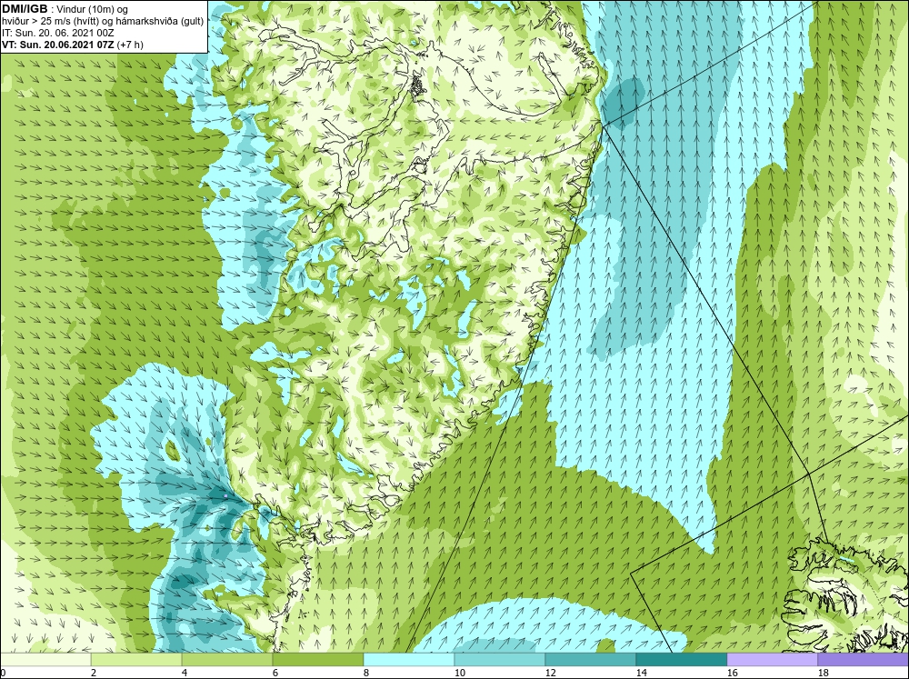This screenshot has width=909, height=679.
Task: Click the DMI/IGB title text
Action: point(25,8)
